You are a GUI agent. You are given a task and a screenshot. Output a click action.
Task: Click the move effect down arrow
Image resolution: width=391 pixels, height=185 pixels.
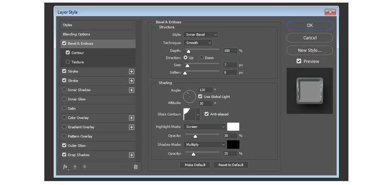[84, 167]
